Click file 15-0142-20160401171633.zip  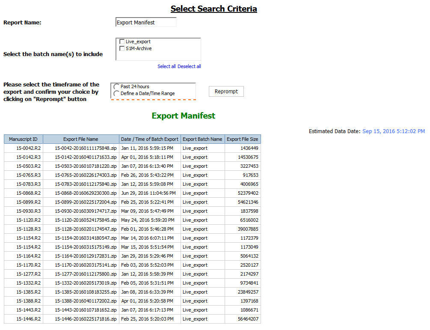click(x=86, y=157)
